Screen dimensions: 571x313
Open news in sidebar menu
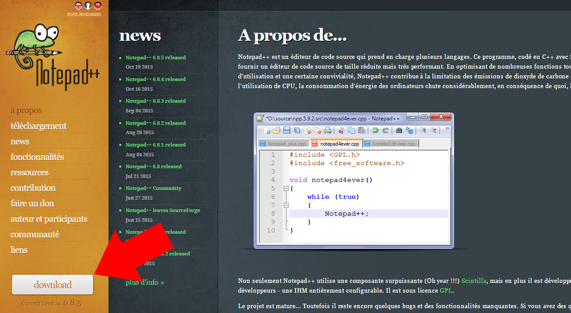[x=20, y=141]
